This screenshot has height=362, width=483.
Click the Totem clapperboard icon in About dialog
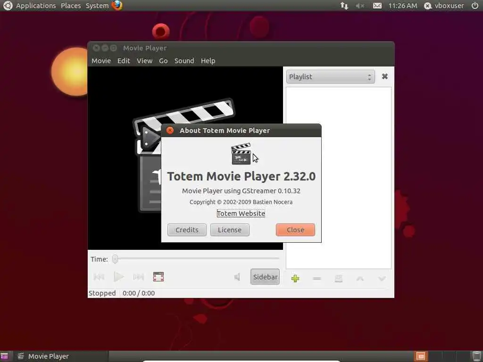[x=241, y=154]
